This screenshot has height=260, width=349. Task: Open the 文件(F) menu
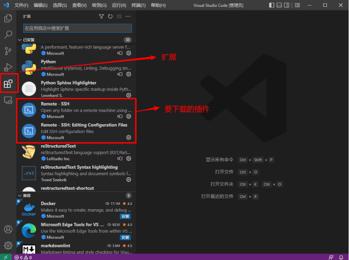(x=21, y=5)
